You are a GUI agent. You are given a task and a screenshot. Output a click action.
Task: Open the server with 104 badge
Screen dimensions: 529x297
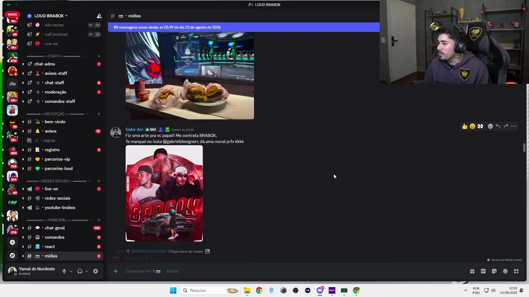click(x=12, y=176)
